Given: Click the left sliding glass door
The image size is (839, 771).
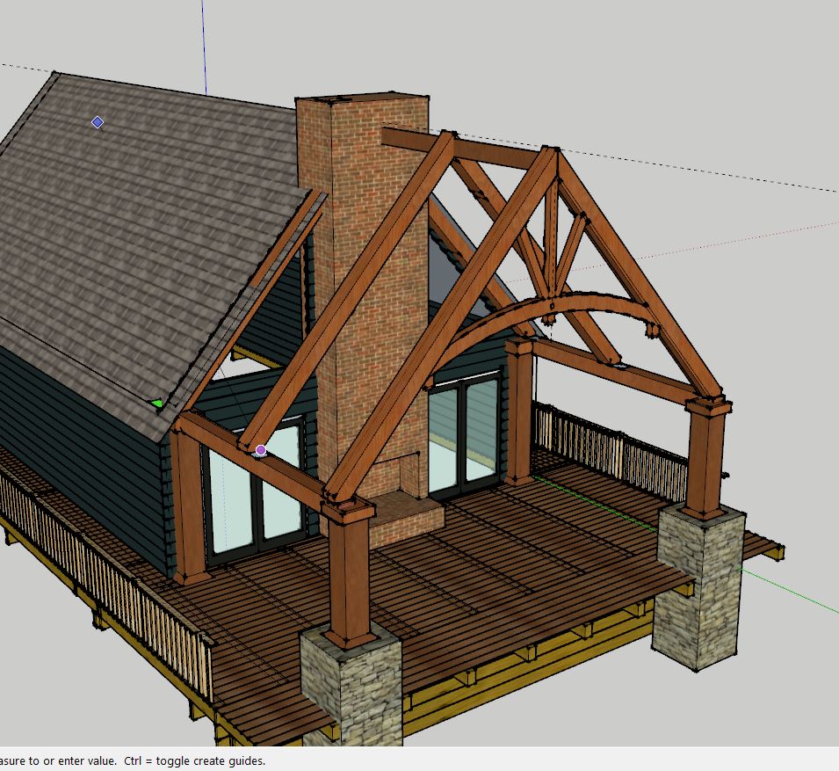Looking at the screenshot, I should tap(255, 497).
